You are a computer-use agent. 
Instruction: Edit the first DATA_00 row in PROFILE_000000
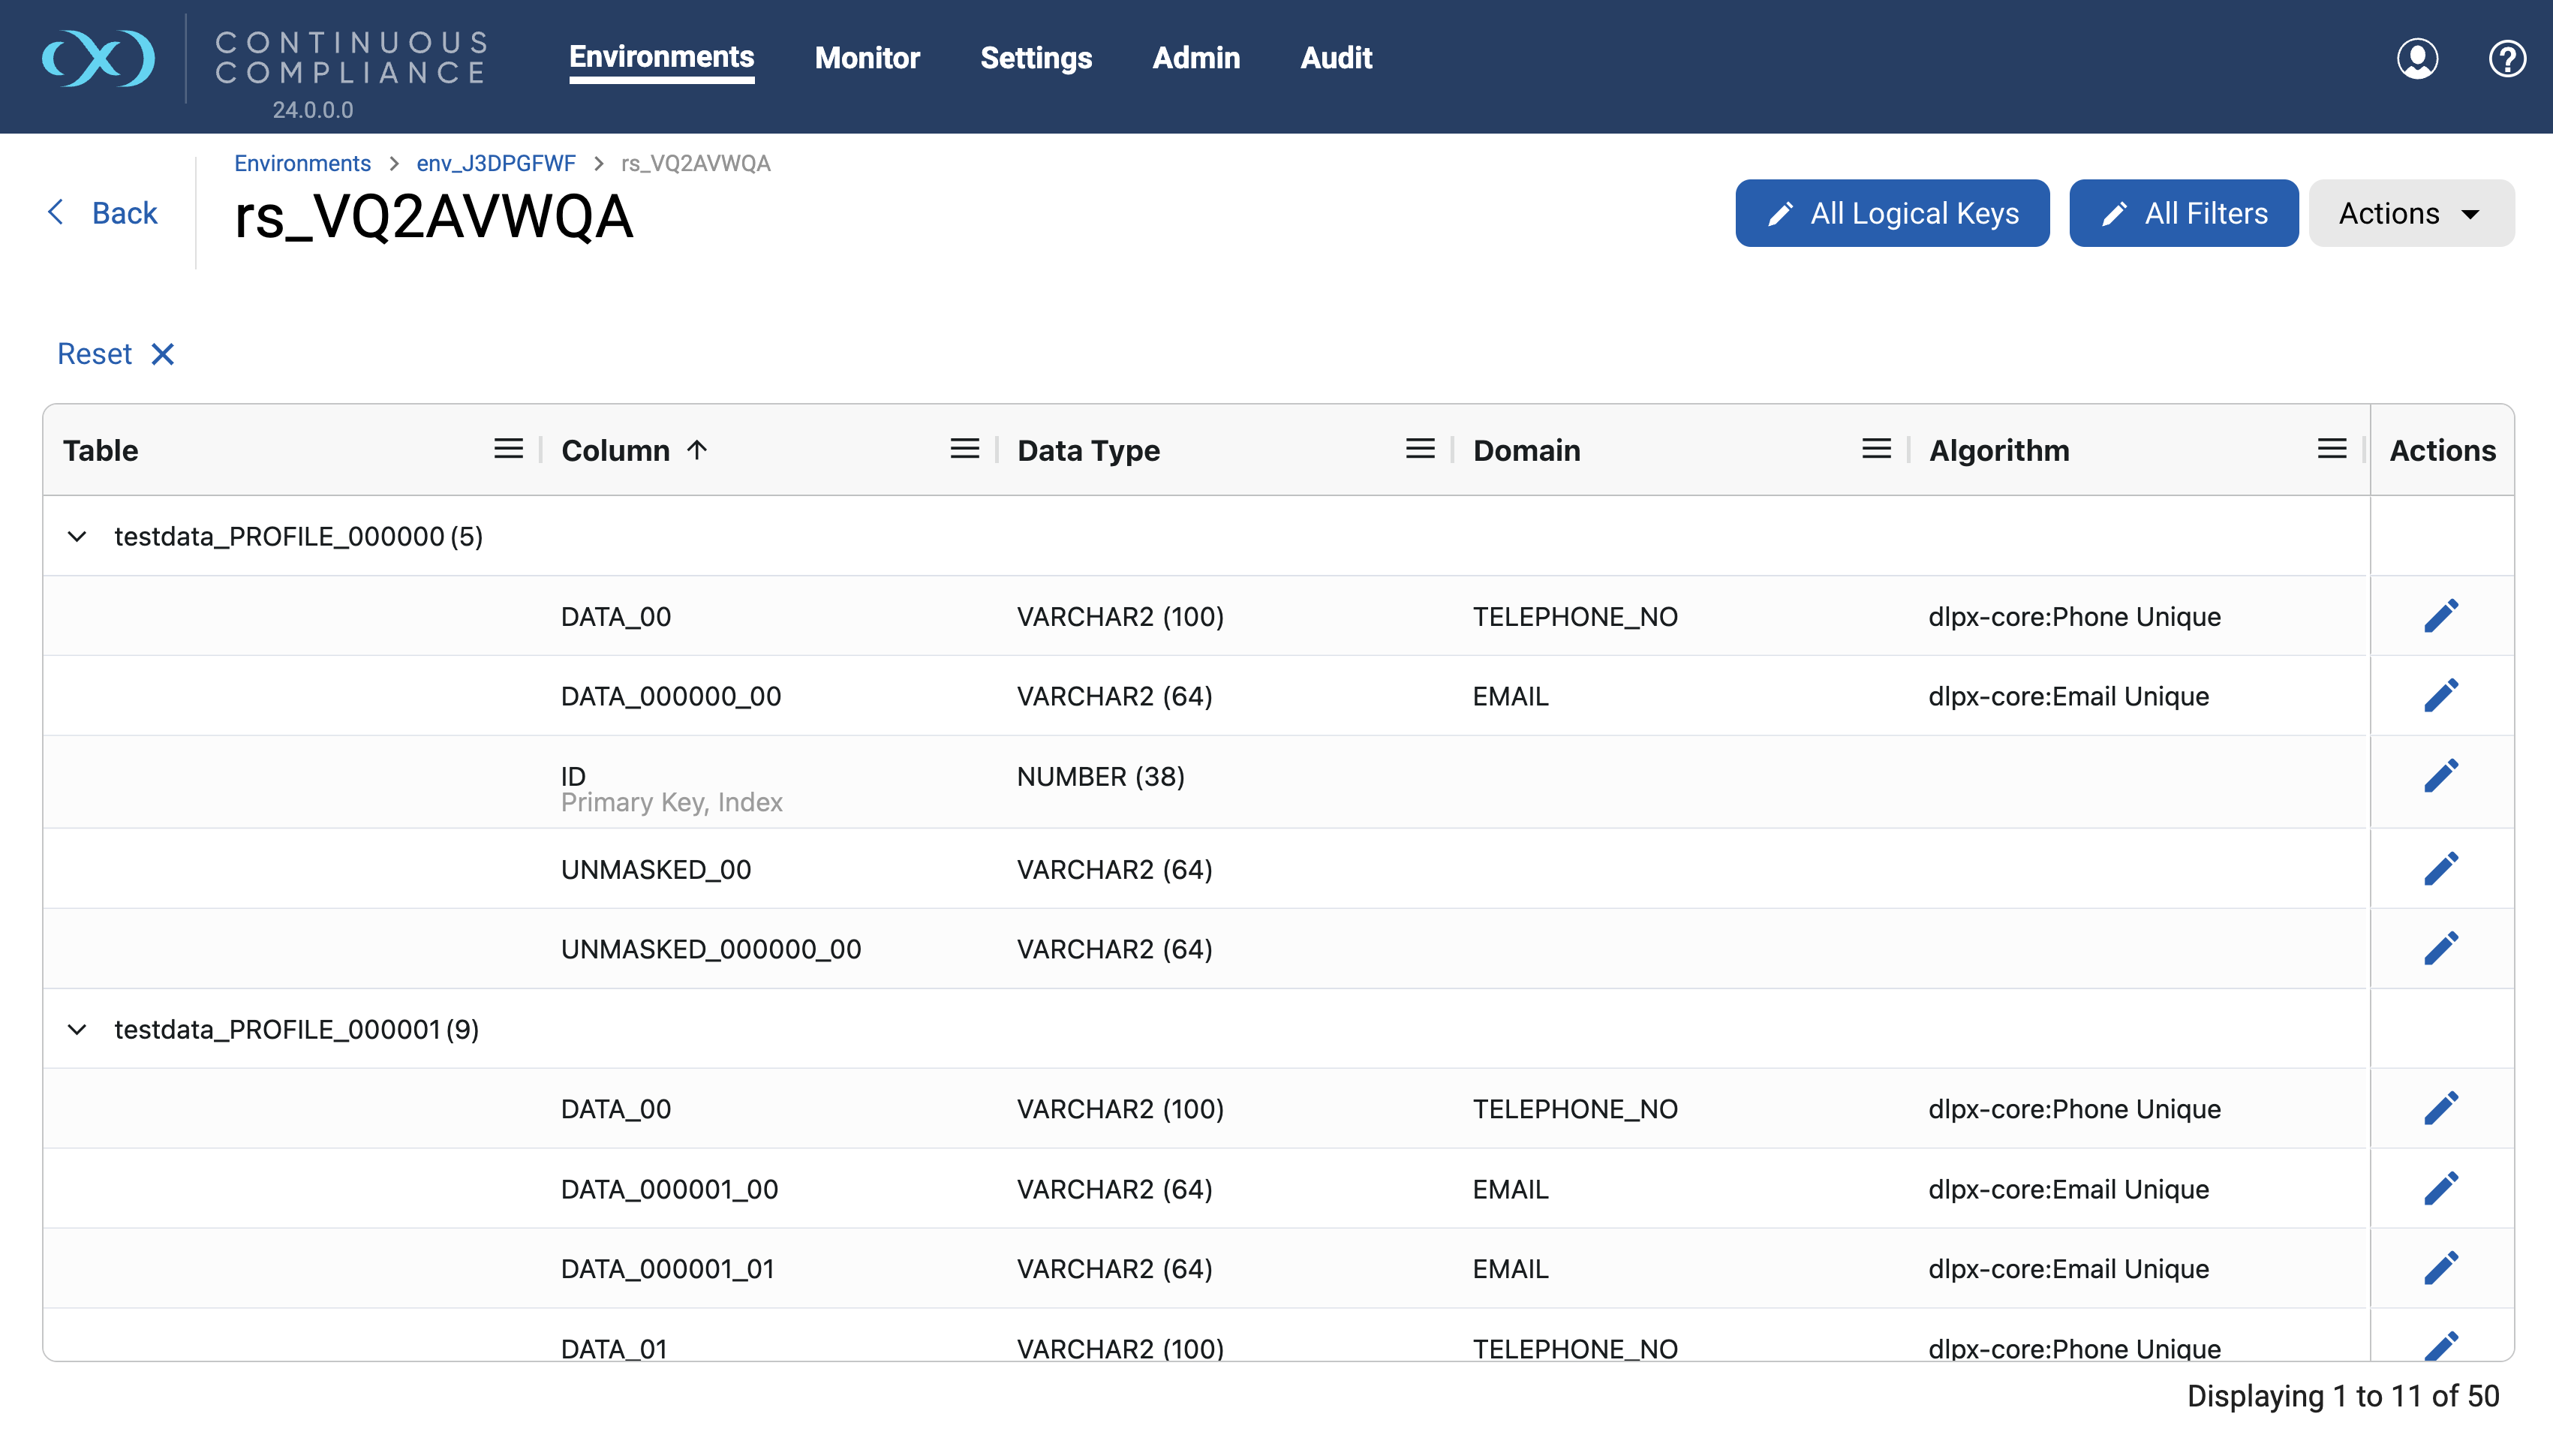pos(2441,616)
